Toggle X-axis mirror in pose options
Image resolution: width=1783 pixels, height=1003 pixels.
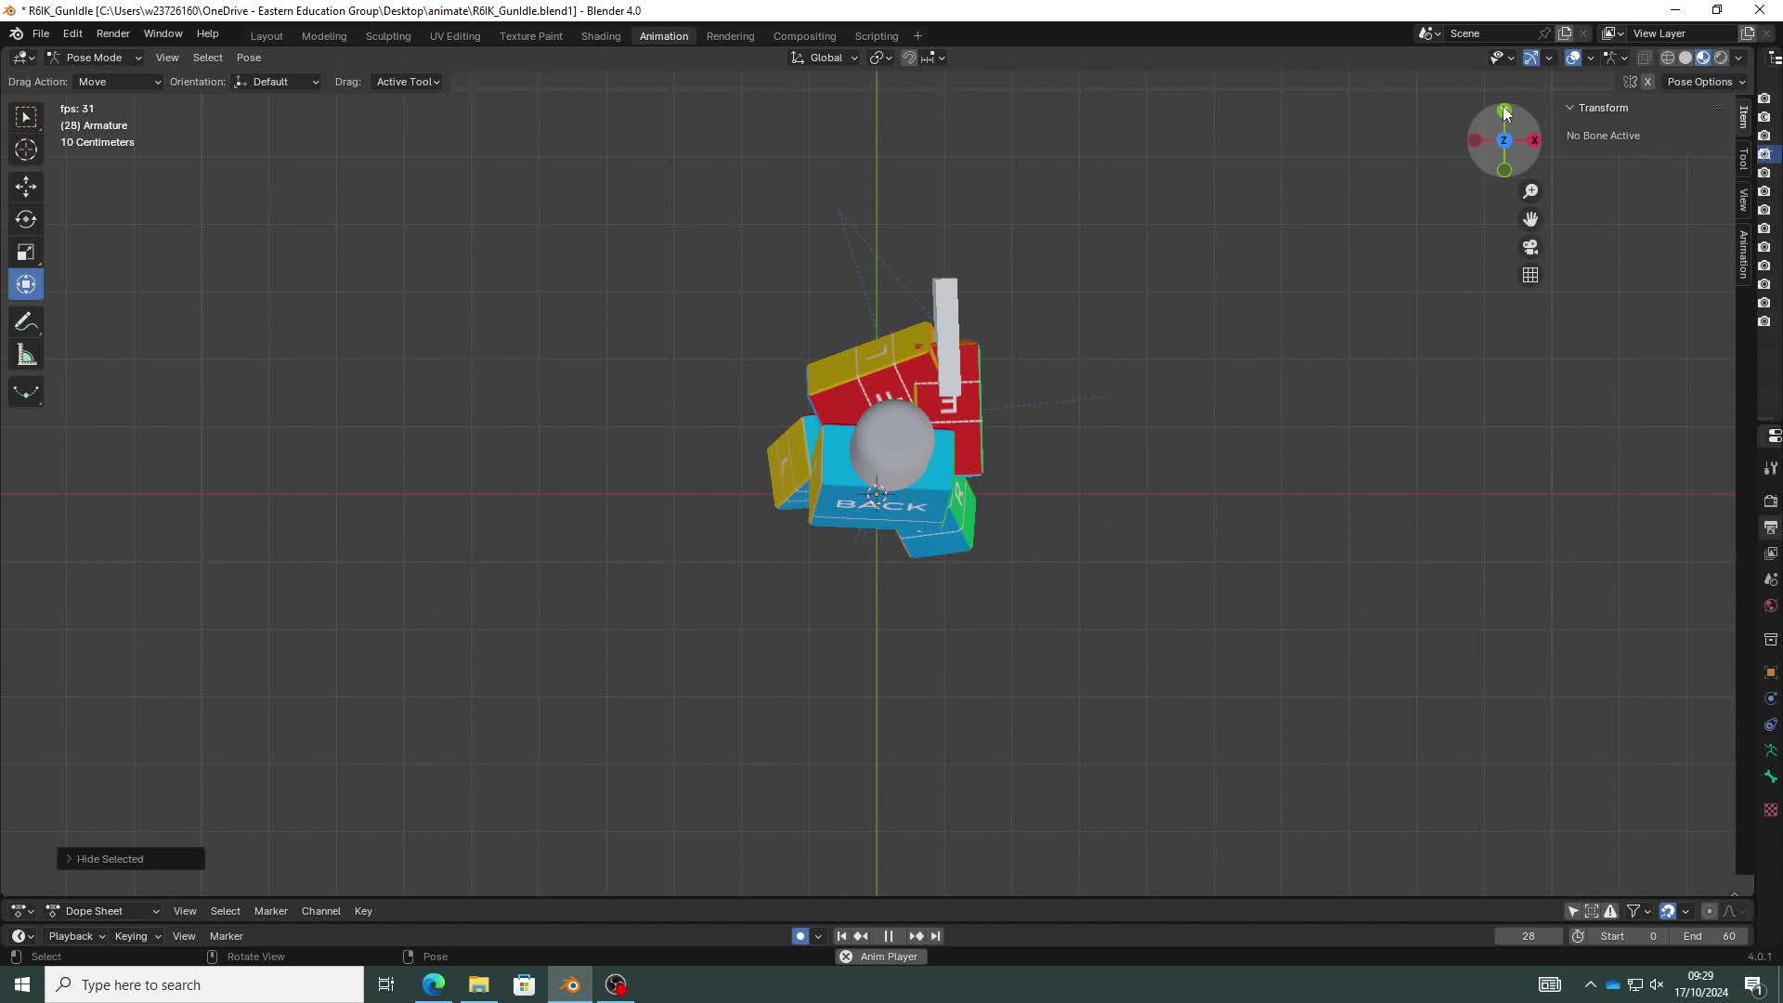click(x=1647, y=82)
